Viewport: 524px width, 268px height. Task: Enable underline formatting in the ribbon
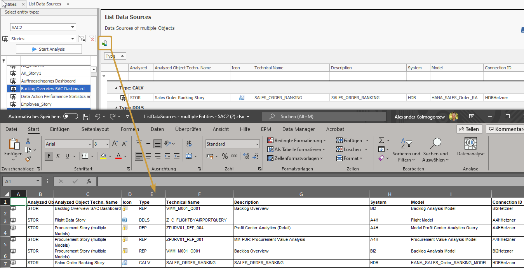coord(67,156)
